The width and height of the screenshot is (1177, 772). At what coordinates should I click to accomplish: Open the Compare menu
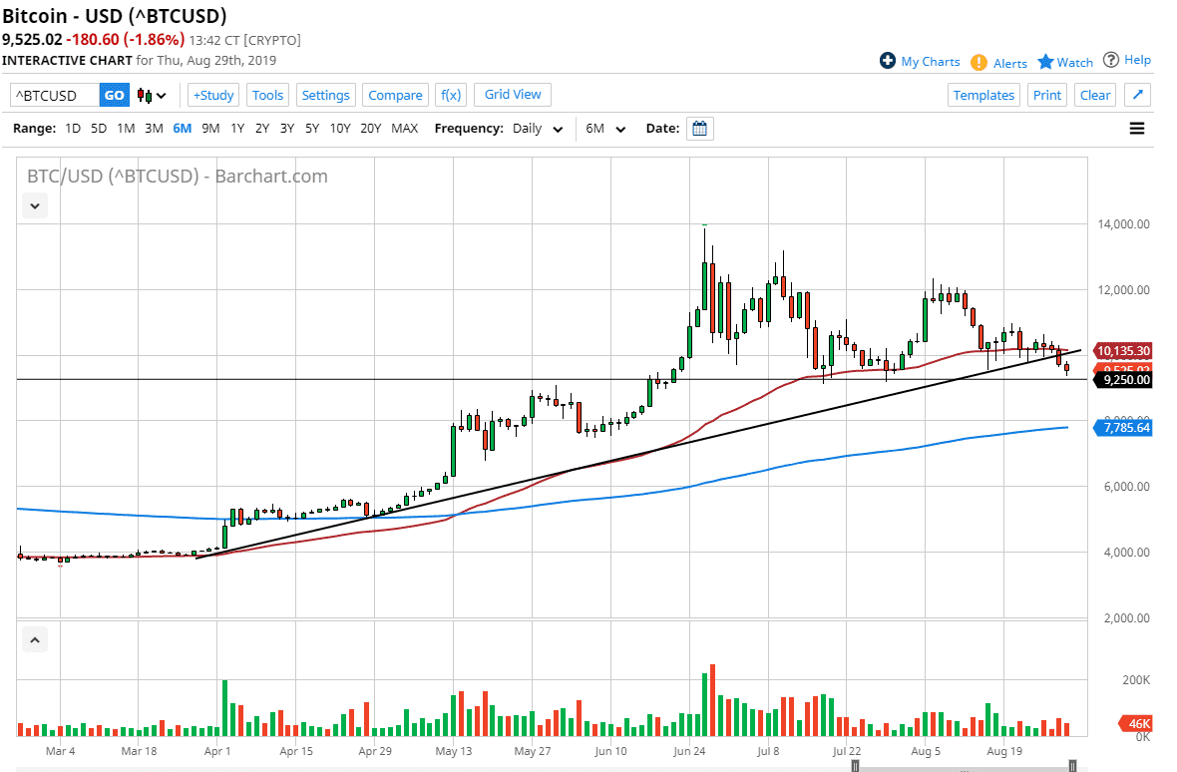pos(395,94)
